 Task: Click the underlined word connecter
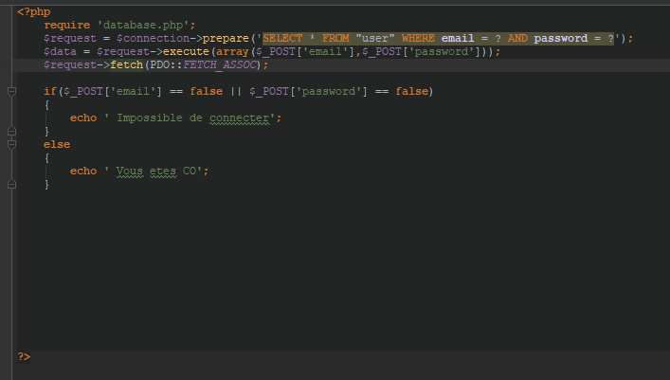pos(239,118)
